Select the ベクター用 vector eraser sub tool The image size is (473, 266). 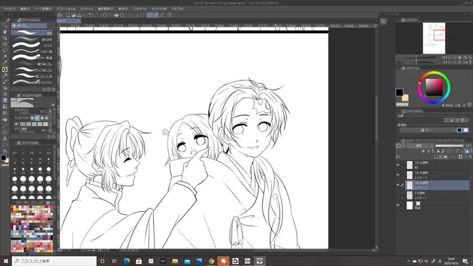point(32,51)
